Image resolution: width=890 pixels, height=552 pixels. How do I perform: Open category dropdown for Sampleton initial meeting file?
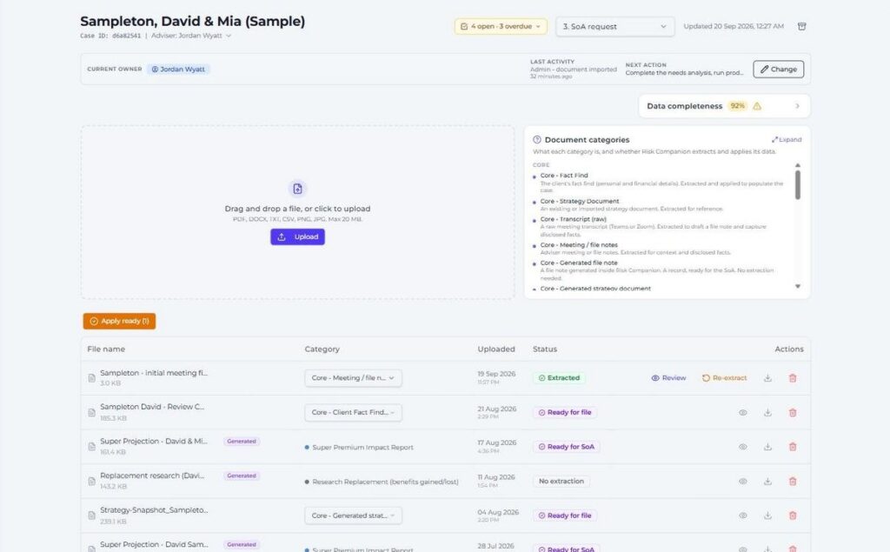tap(353, 377)
